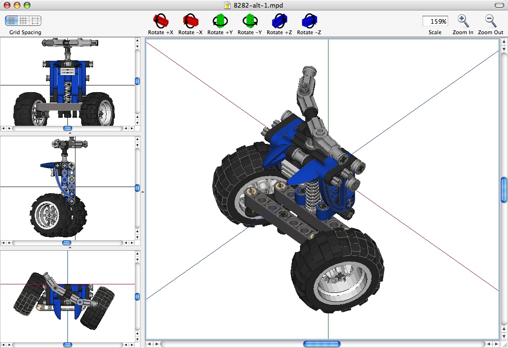Rotate the model with the Rotate +Z icon
The image size is (508, 348).
click(279, 20)
